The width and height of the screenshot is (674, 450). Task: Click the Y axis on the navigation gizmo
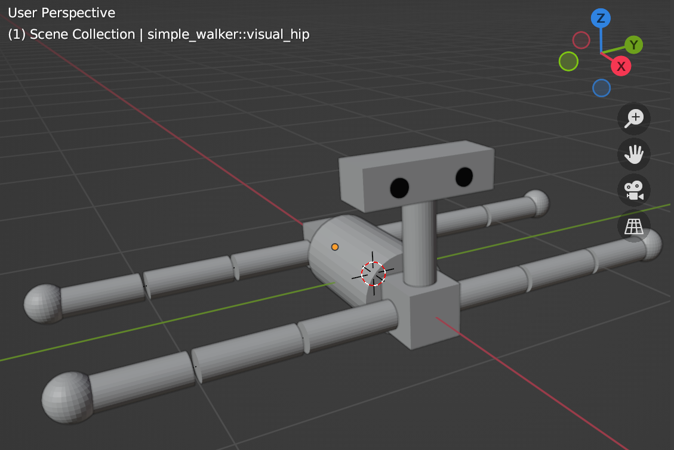click(x=633, y=45)
